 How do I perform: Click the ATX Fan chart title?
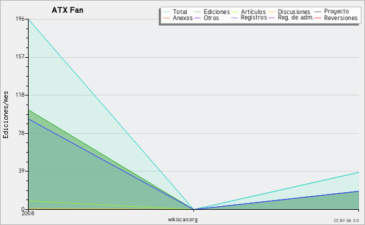click(x=68, y=10)
